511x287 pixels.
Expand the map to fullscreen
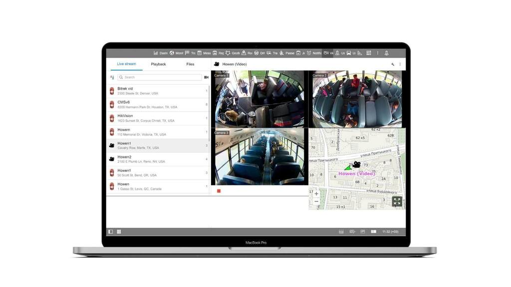[x=397, y=201]
